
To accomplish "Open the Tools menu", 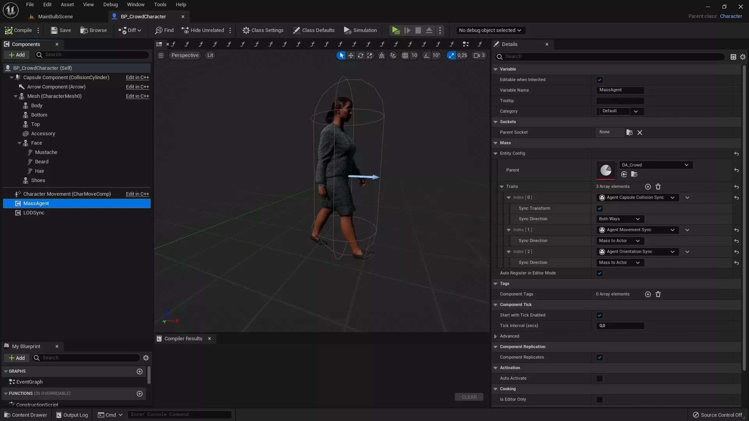I will tap(160, 5).
